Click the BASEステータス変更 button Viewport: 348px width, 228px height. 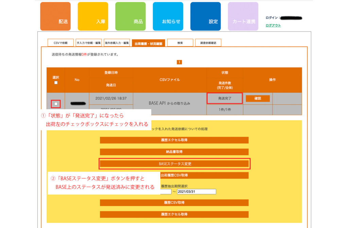[175, 164]
